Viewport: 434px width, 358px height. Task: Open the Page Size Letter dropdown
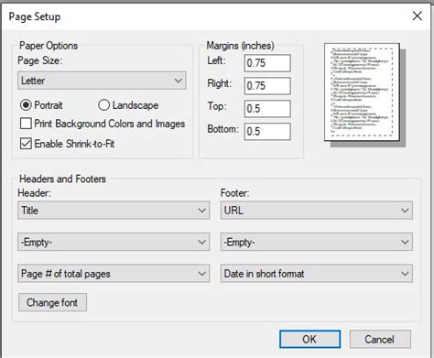tap(102, 81)
